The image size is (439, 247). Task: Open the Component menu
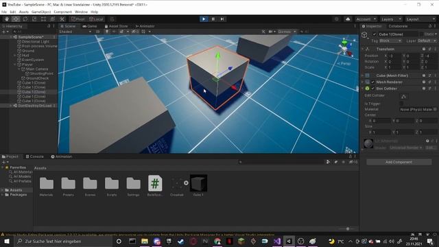click(62, 12)
